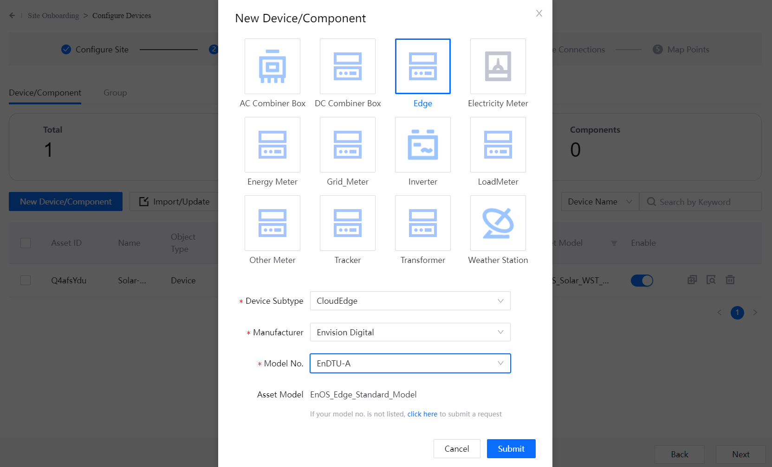Expand the Manufacturer dropdown
Viewport: 772px width, 467px height.
tap(410, 333)
